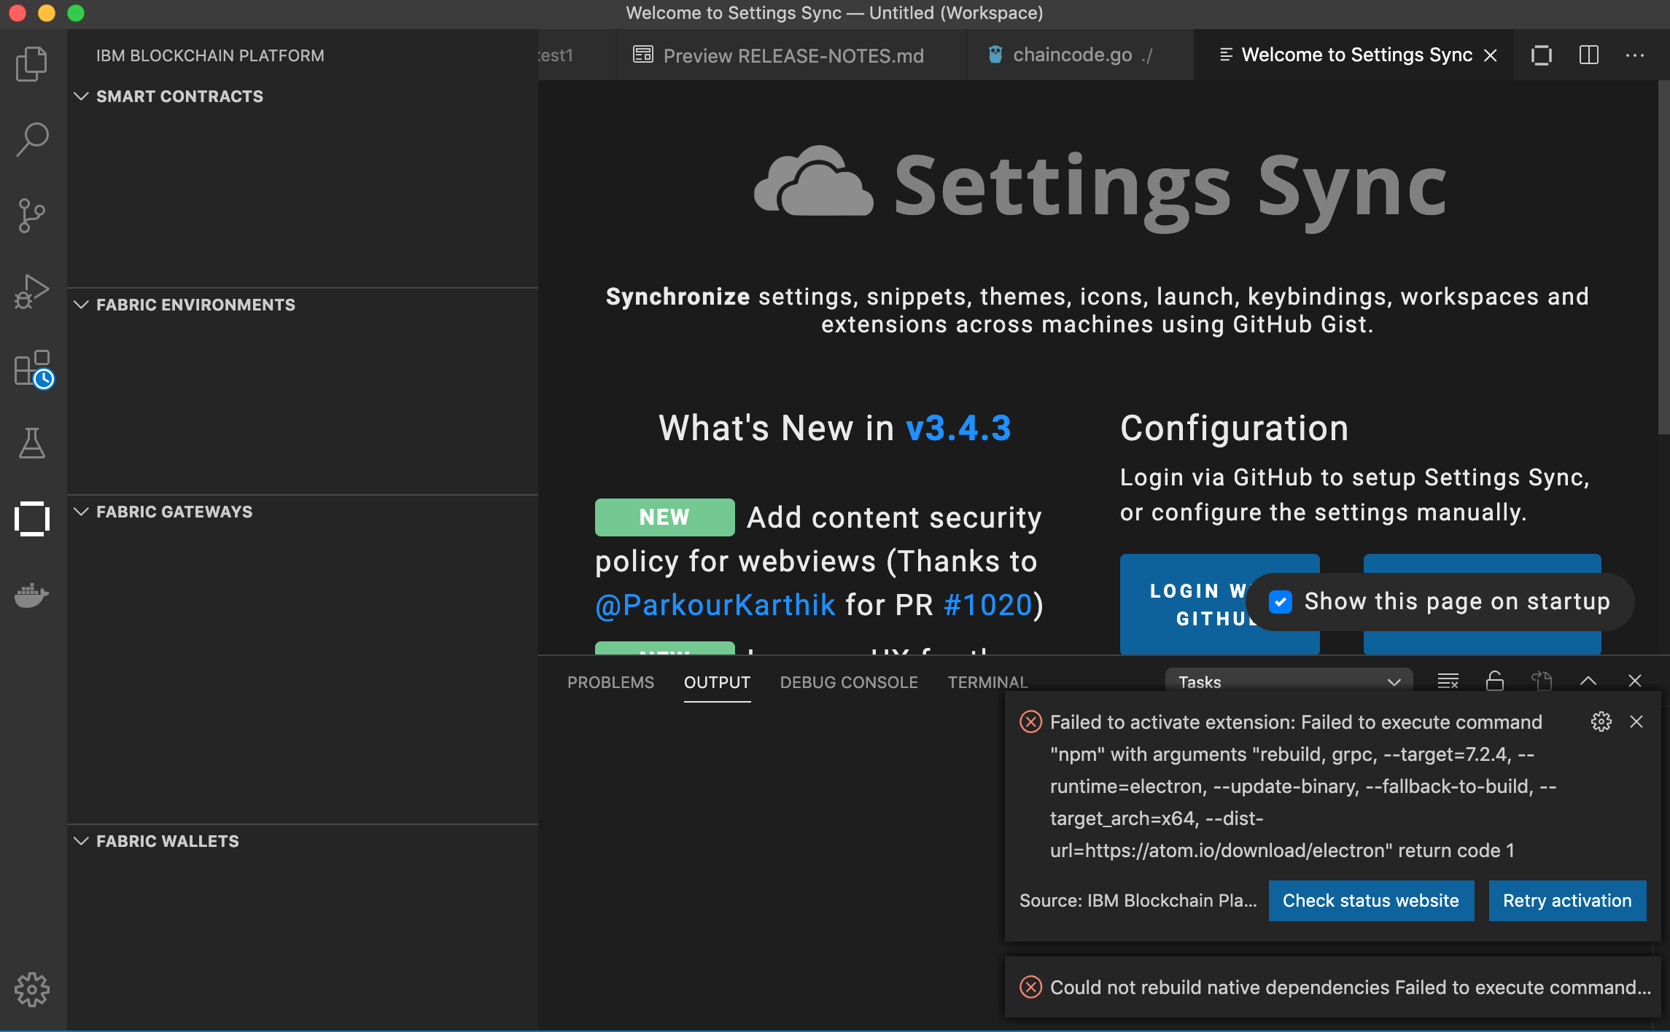This screenshot has width=1670, height=1032.
Task: Maximize the bottom panel with the chevron
Action: (x=1588, y=681)
